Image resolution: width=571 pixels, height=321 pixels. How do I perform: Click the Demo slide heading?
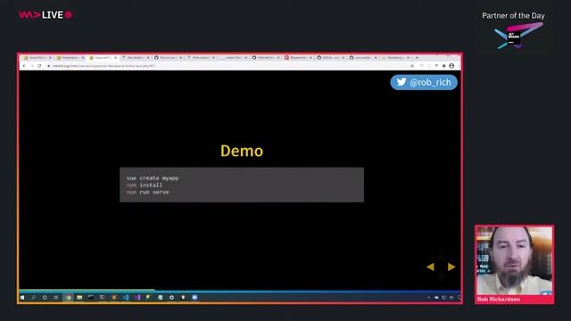242,151
